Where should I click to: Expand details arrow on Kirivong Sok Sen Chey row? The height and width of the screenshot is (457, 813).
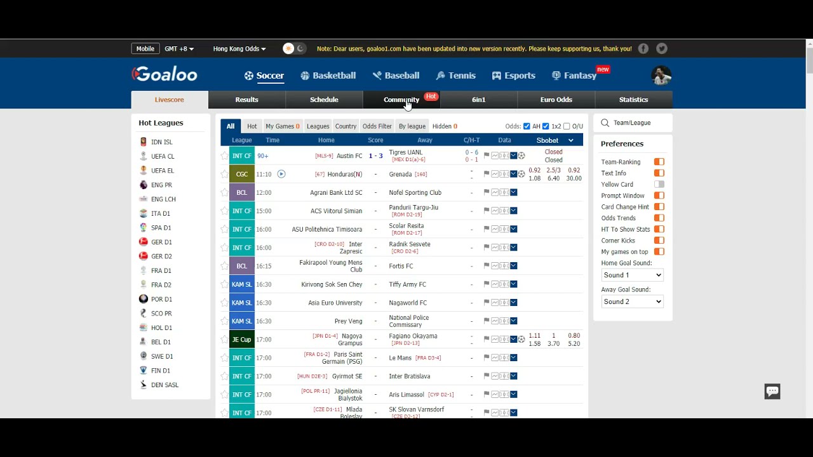point(513,284)
